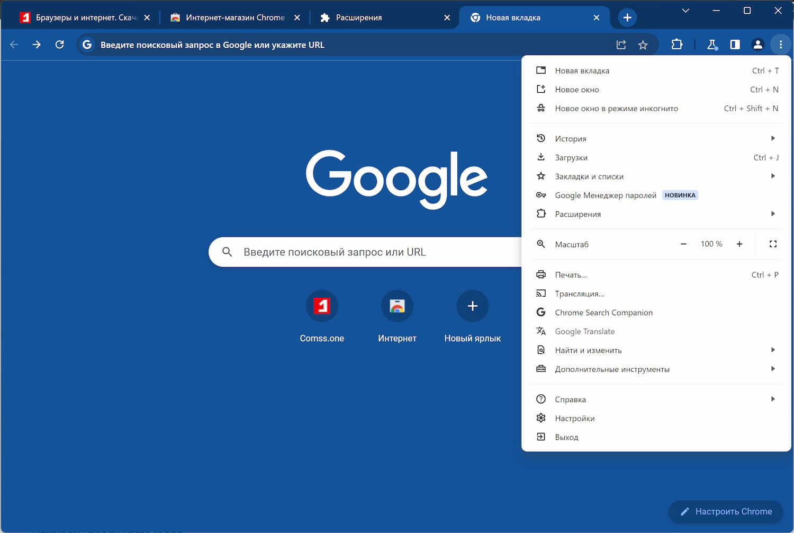This screenshot has width=794, height=533.
Task: Toggle the side panel icon
Action: [x=735, y=45]
